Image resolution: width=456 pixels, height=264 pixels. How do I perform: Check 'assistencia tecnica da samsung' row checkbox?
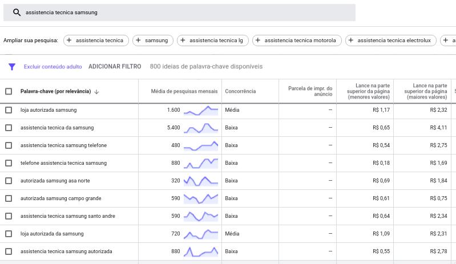[9, 128]
